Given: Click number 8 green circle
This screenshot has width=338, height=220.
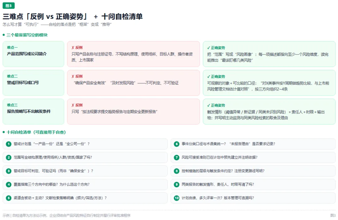Looking at the screenshot, I should pyautogui.click(x=177, y=171).
